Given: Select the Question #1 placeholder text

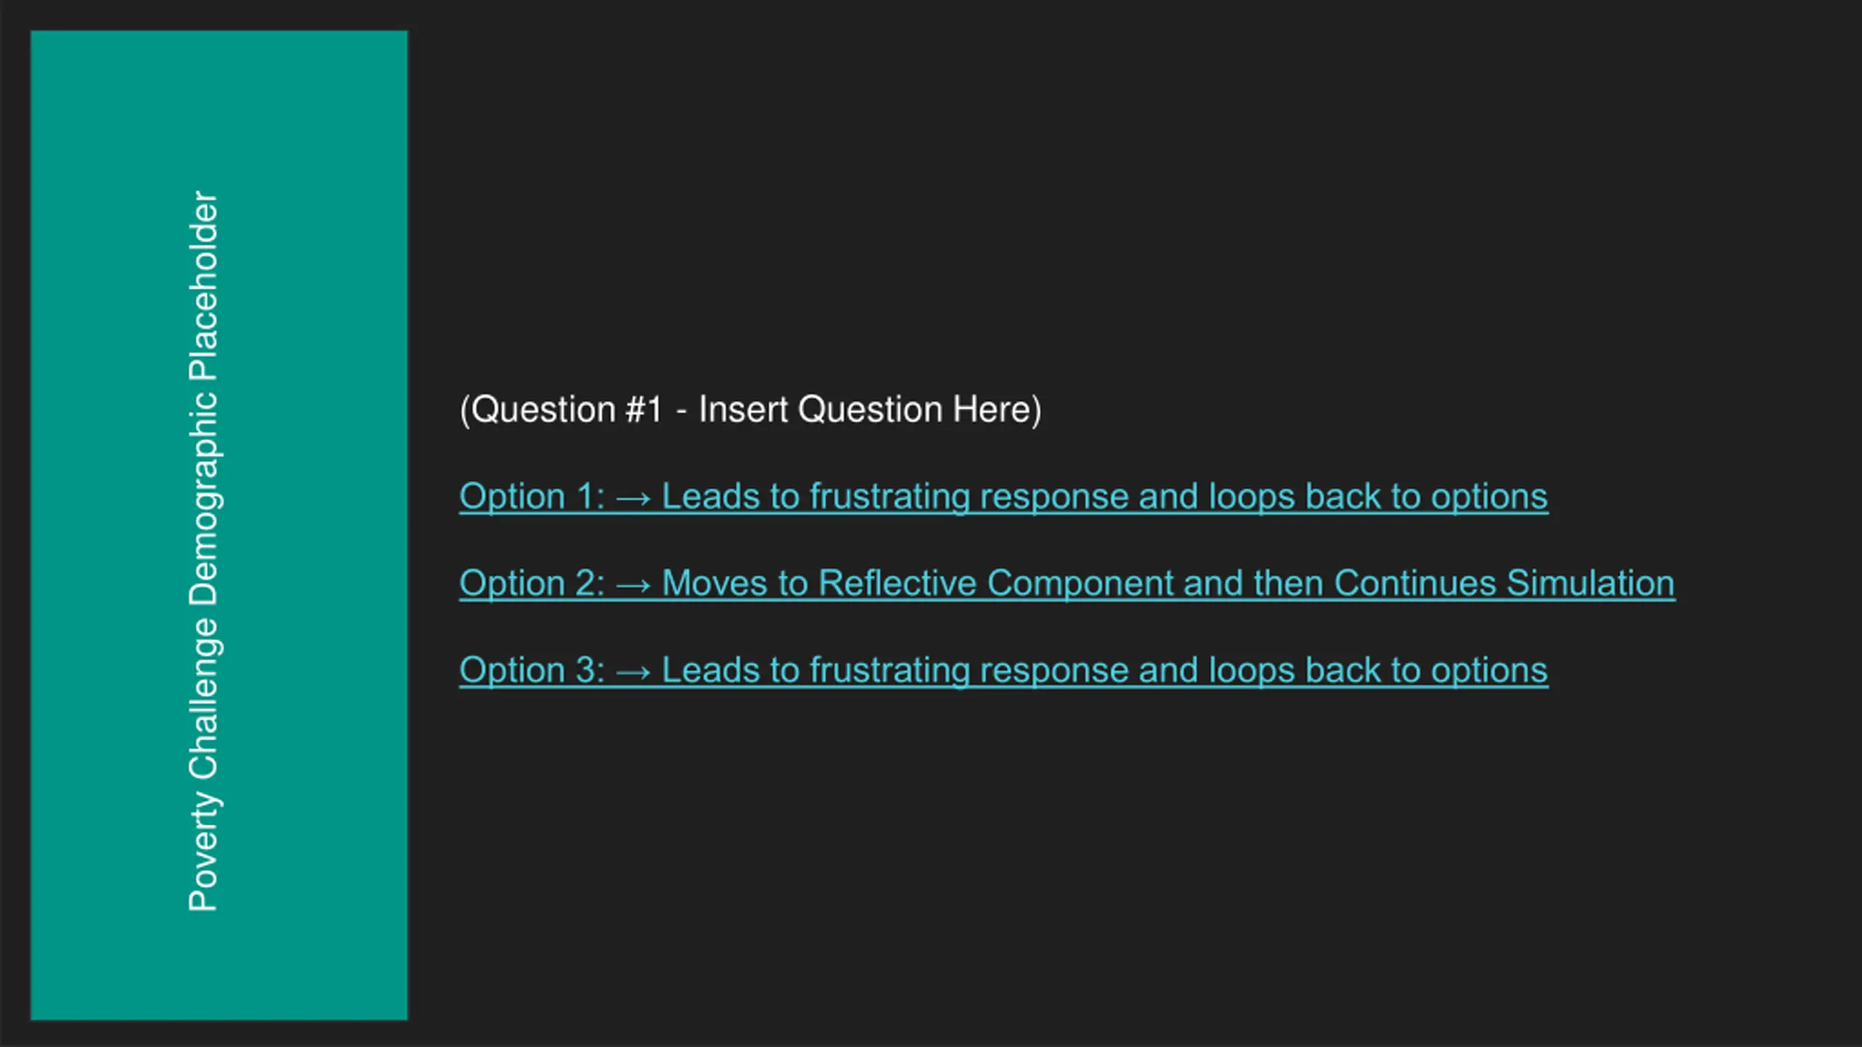Looking at the screenshot, I should [x=751, y=410].
